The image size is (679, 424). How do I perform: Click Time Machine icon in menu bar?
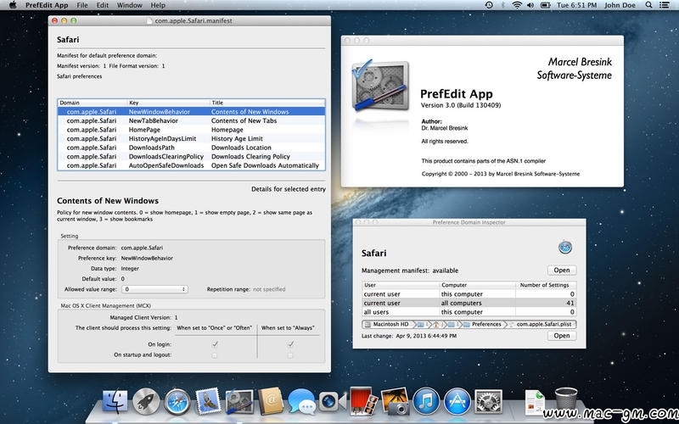pyautogui.click(x=489, y=5)
